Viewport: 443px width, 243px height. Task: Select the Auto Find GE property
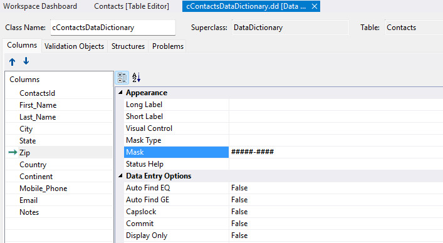176,200
